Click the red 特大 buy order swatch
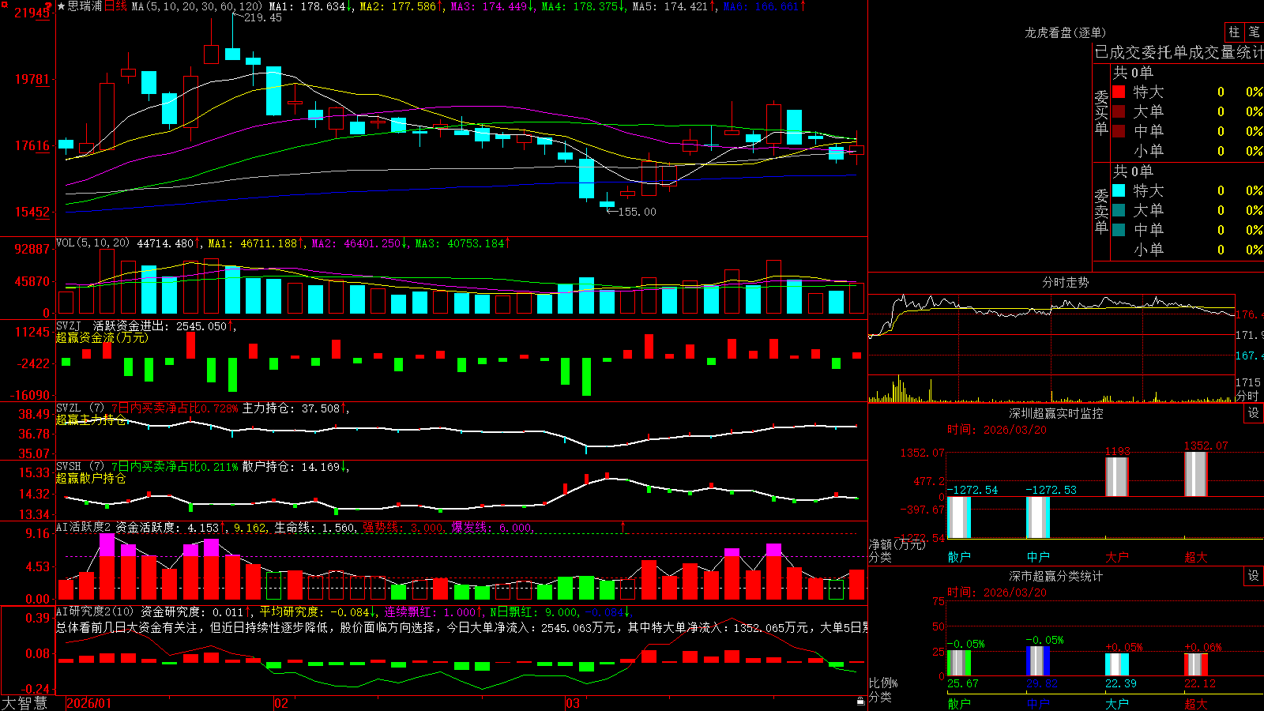1264x711 pixels. click(1119, 92)
